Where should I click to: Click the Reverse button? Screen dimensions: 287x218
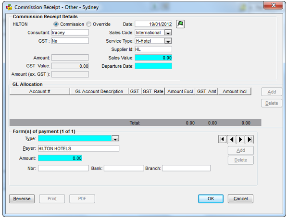click(22, 199)
